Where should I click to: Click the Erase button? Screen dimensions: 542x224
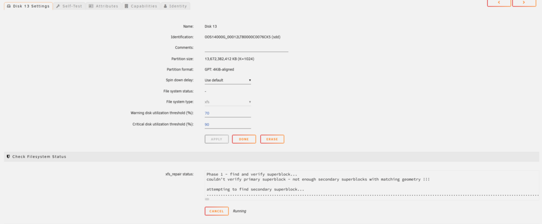[272, 139]
